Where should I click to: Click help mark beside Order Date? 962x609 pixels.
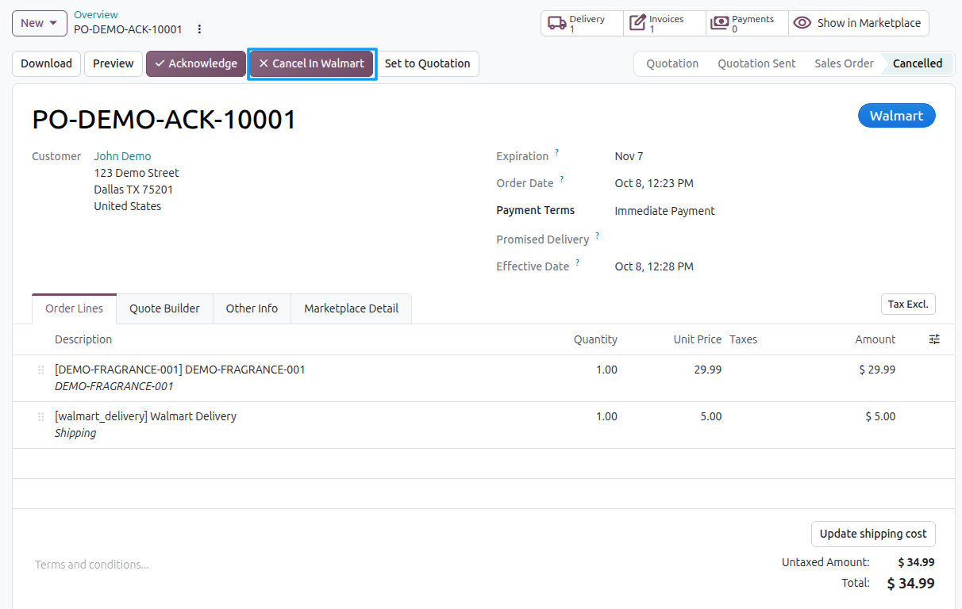[x=562, y=178]
